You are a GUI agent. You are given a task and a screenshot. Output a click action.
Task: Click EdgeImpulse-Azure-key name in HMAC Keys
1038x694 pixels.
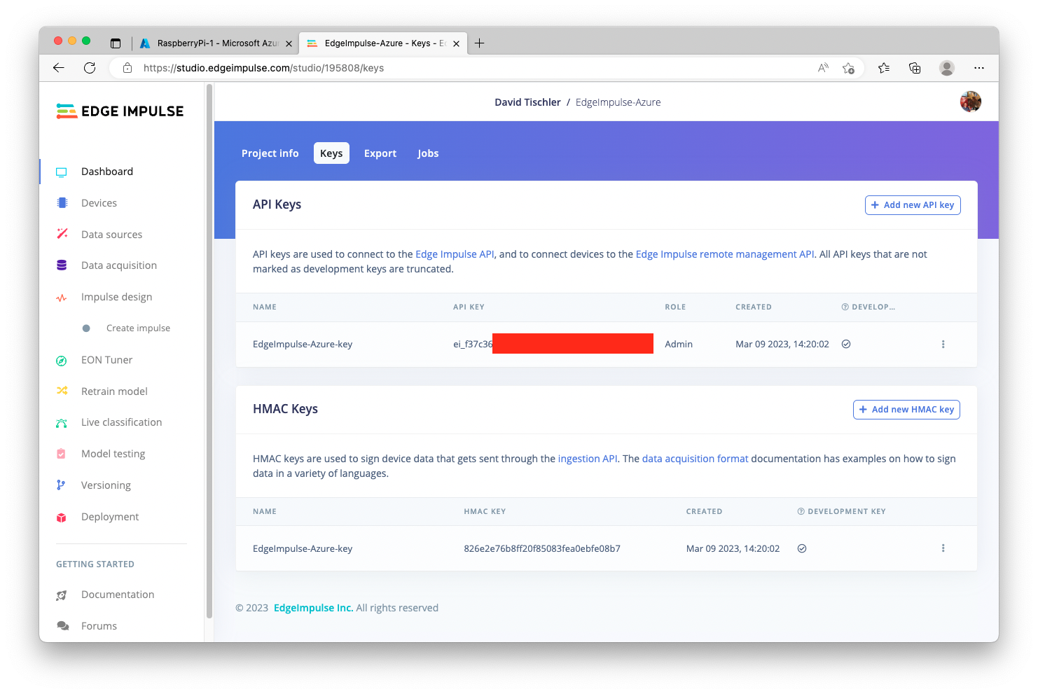[303, 548]
